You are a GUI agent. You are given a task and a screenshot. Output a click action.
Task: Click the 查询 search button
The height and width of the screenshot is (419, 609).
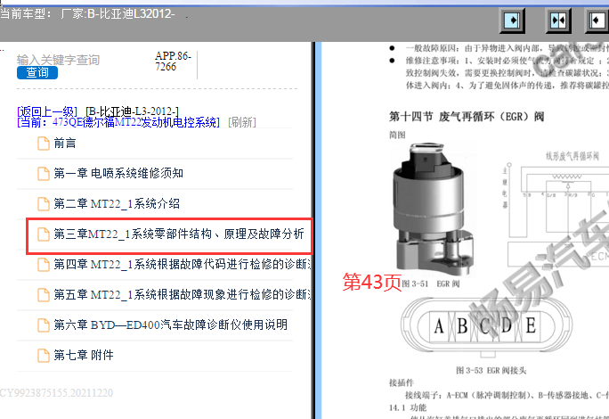click(x=37, y=73)
